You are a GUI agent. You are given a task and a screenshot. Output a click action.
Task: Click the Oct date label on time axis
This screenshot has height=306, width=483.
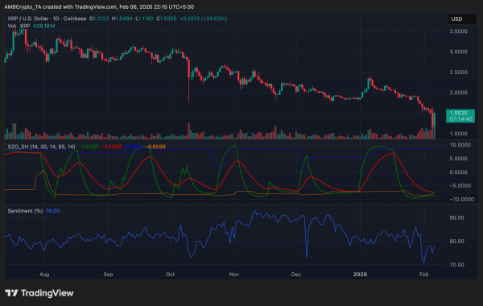point(170,275)
